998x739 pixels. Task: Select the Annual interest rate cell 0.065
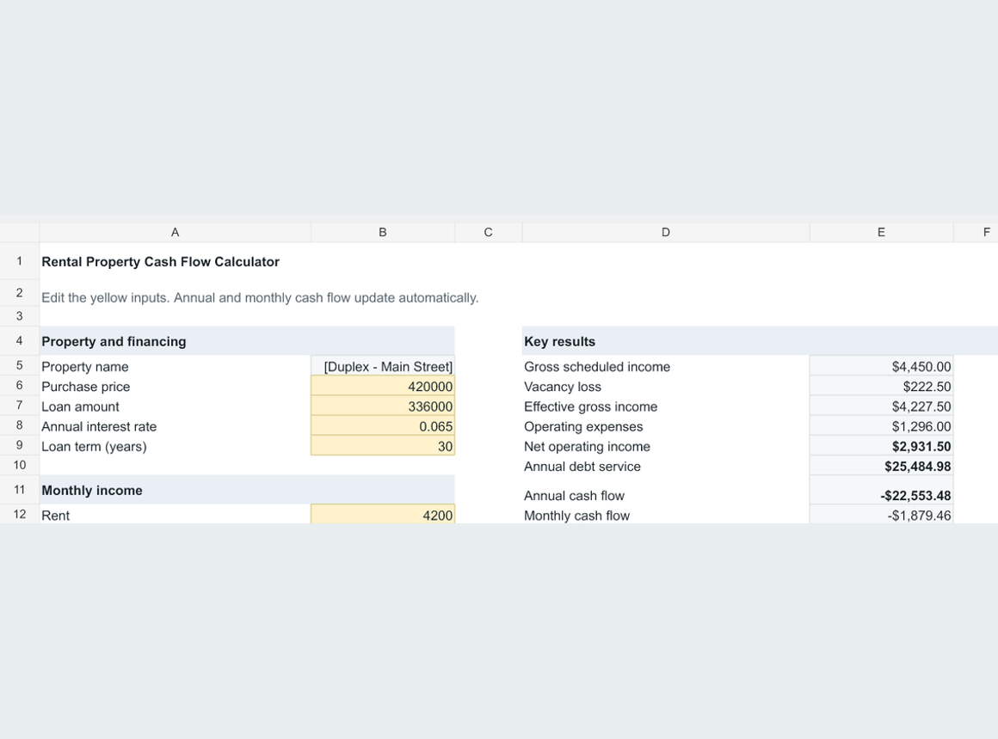[383, 426]
